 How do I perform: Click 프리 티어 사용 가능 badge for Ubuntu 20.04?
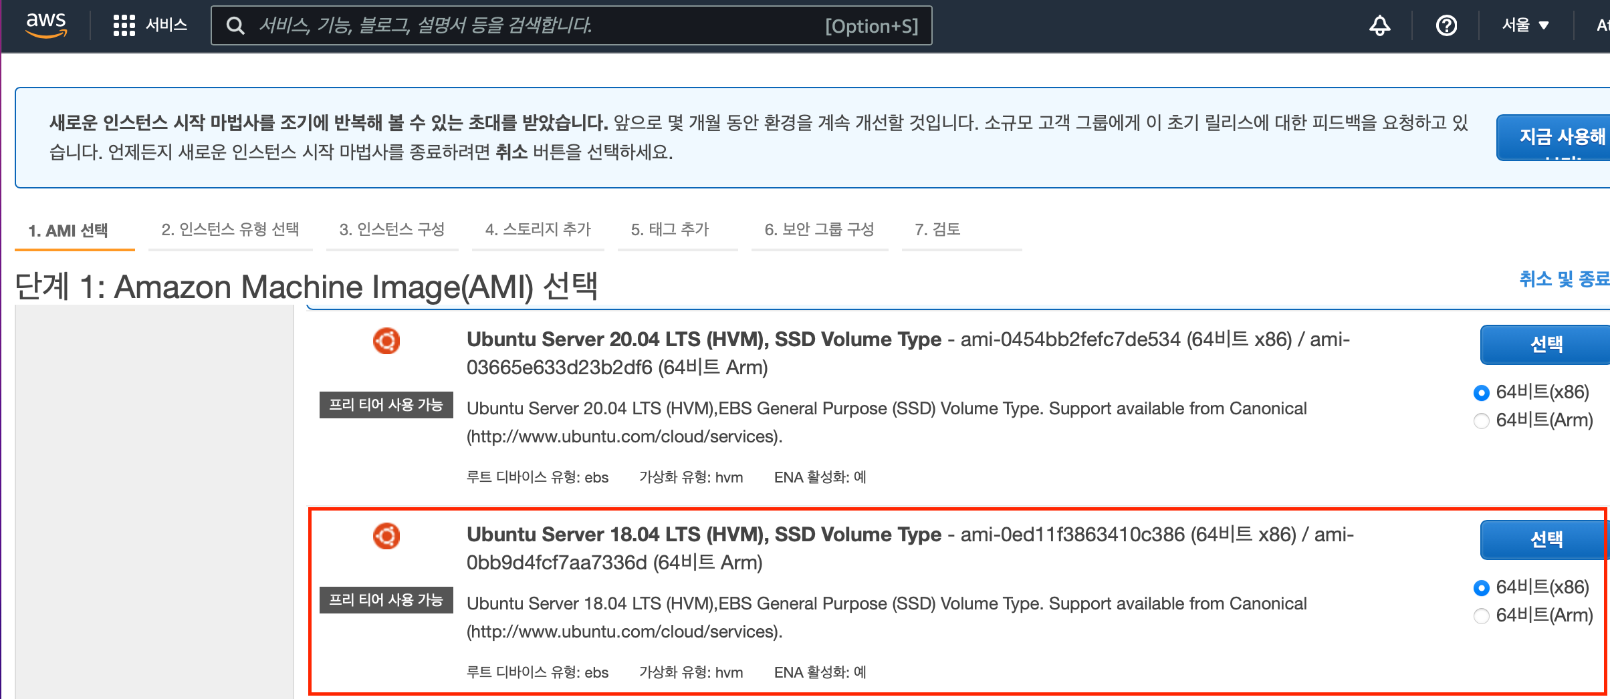point(386,405)
